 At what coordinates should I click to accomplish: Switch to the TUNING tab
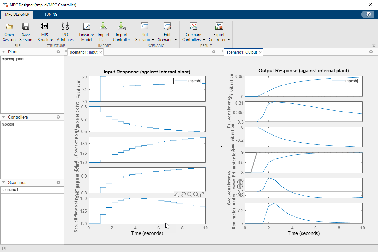[x=51, y=14]
